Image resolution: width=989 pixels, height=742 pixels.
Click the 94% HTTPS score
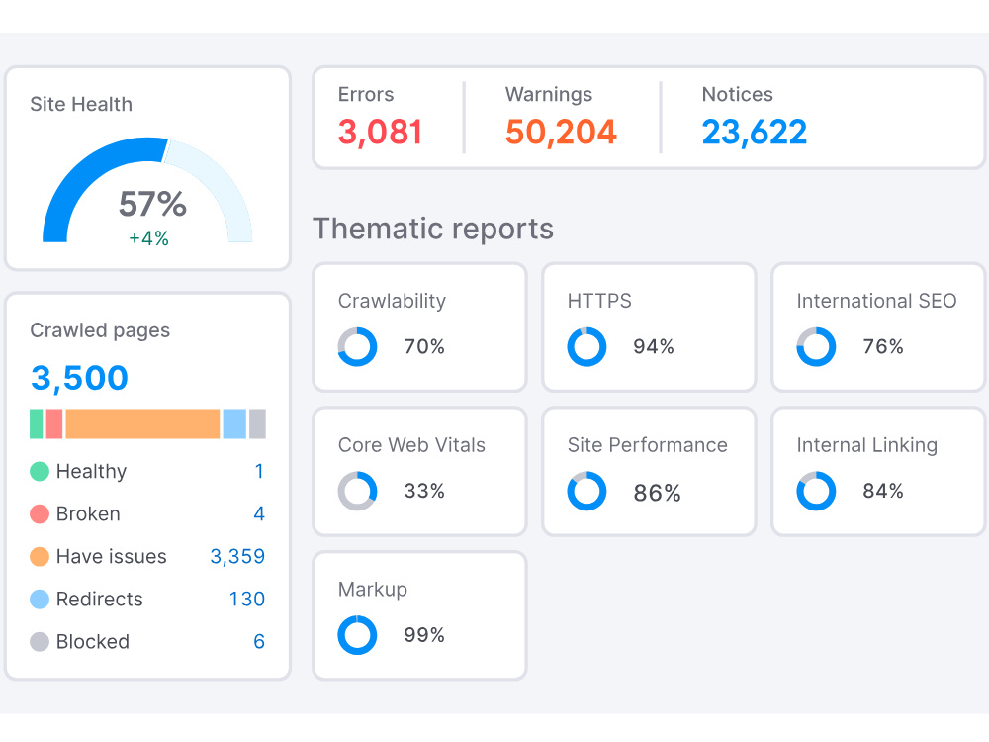pos(654,346)
